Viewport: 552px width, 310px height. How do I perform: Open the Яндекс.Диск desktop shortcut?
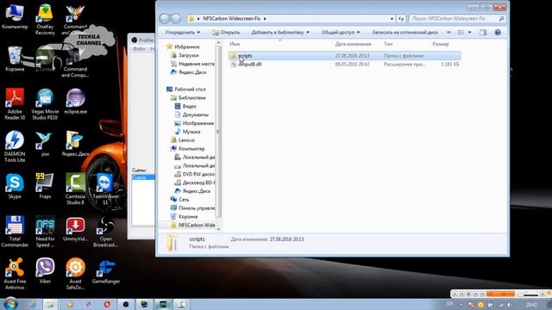[75, 144]
